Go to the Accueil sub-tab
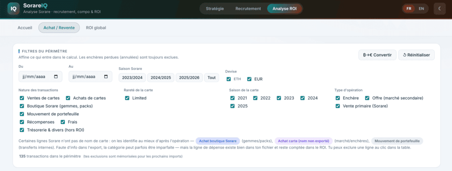452x171 pixels. point(25,28)
